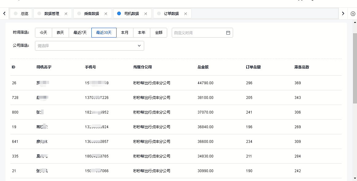Click the close-all-tabs circled X icon

353,14
